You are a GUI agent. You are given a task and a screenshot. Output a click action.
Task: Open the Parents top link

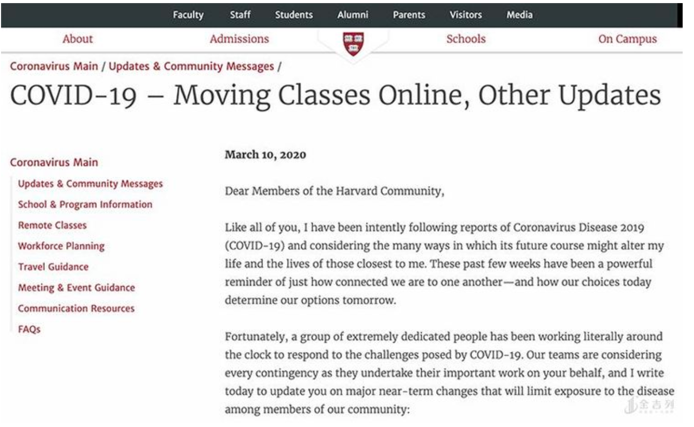tap(409, 15)
